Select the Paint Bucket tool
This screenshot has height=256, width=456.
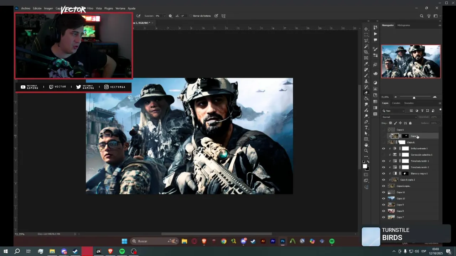click(366, 98)
